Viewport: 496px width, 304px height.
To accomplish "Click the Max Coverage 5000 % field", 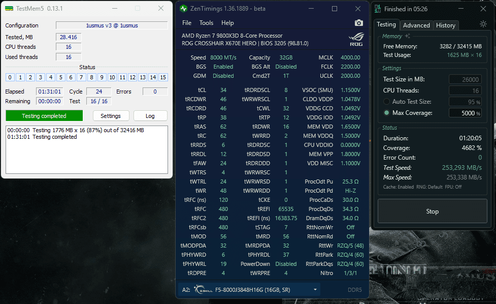I will (466, 113).
